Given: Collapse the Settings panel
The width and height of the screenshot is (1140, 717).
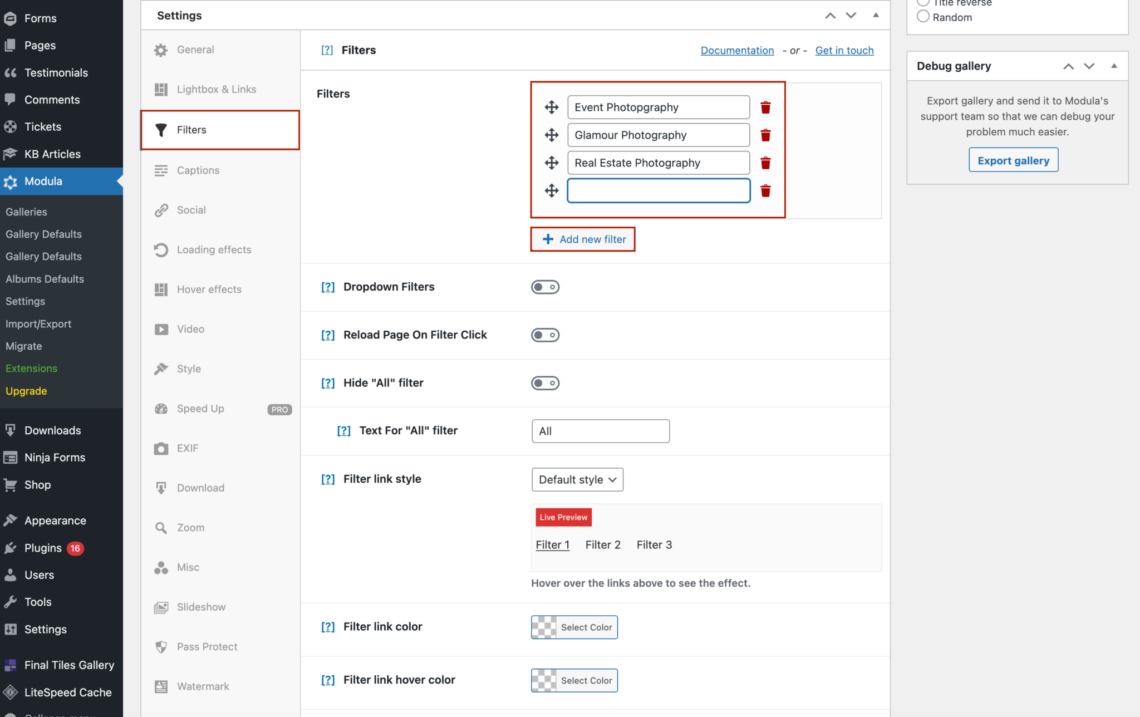Looking at the screenshot, I should pos(876,15).
